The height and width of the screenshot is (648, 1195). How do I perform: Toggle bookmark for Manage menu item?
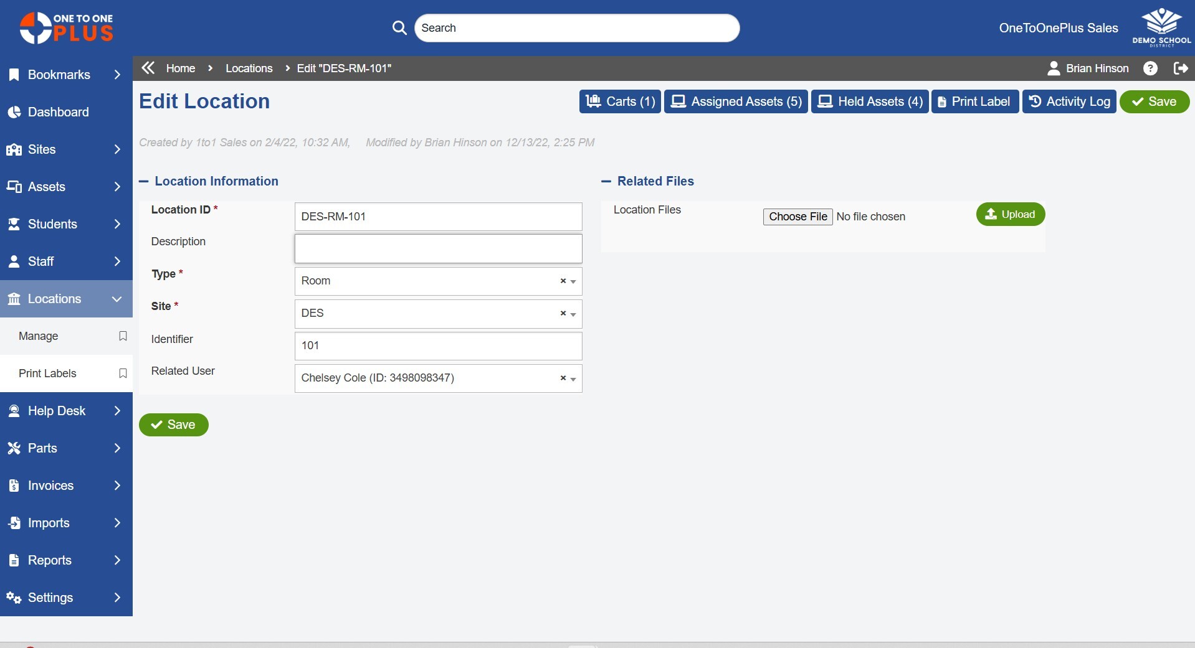click(123, 336)
